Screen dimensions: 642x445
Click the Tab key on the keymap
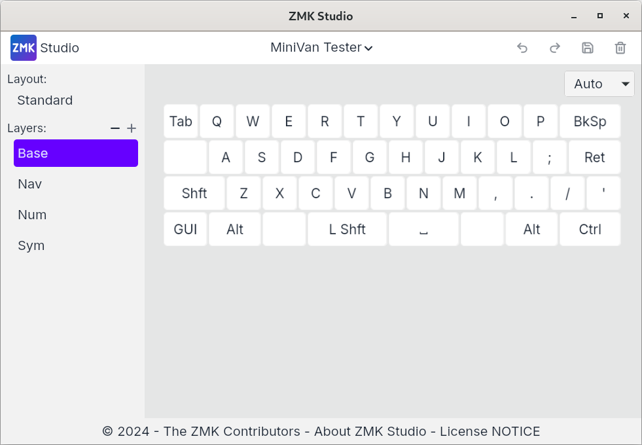click(181, 121)
